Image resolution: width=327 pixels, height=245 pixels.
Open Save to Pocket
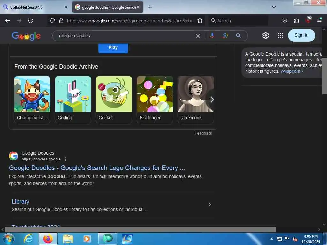[x=285, y=21]
